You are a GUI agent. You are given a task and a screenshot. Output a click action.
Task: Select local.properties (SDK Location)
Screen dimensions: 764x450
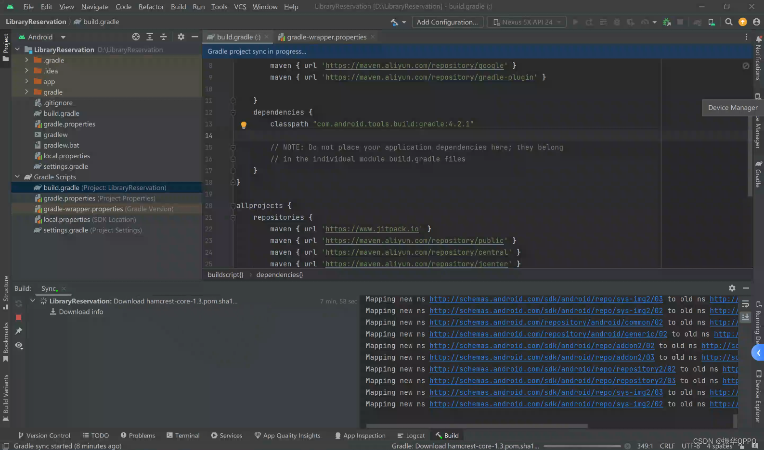(90, 220)
